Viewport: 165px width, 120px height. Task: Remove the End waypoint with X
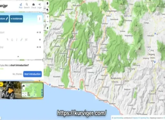tap(40, 47)
